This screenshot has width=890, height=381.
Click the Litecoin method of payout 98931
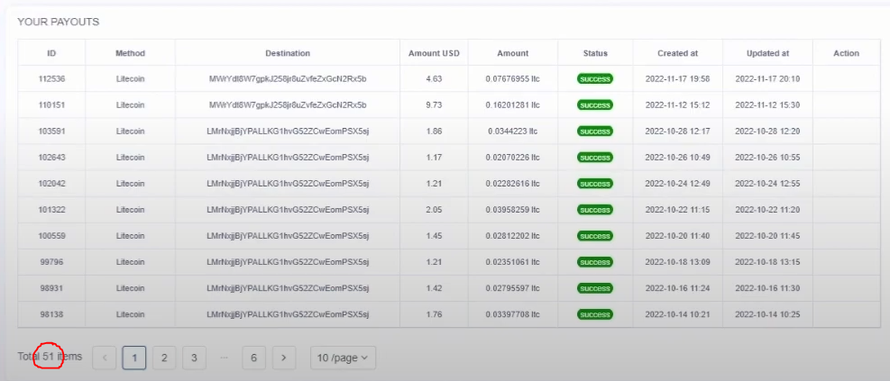pos(130,288)
